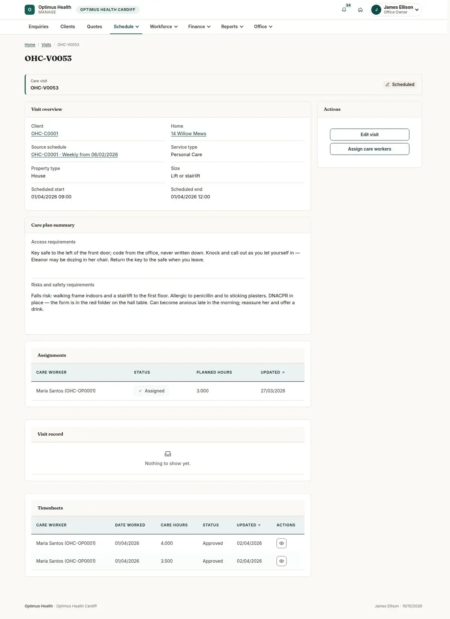
Task: View the timesheet with 3.500 care hours
Action: click(281, 561)
